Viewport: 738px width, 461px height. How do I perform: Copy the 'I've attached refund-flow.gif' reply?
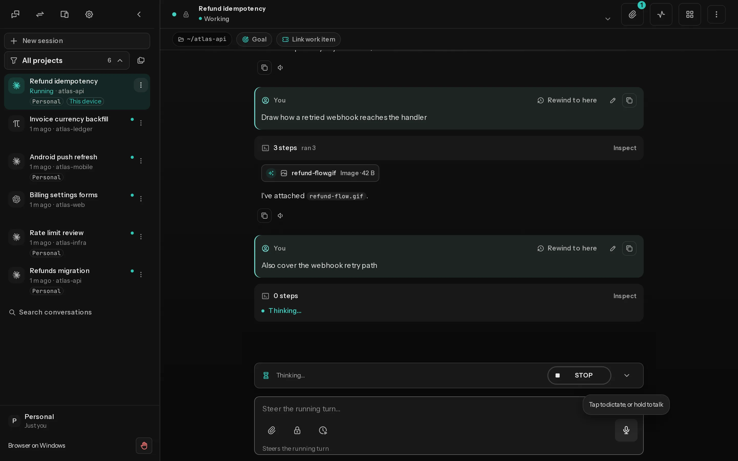pos(264,216)
